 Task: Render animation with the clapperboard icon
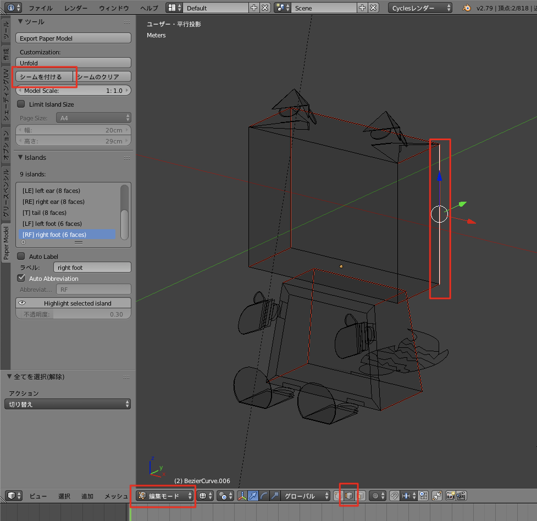tap(462, 495)
